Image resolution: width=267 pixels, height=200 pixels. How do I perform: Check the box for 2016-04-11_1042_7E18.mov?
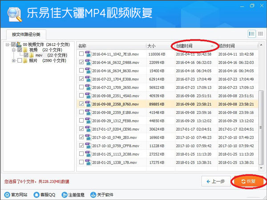81,54
